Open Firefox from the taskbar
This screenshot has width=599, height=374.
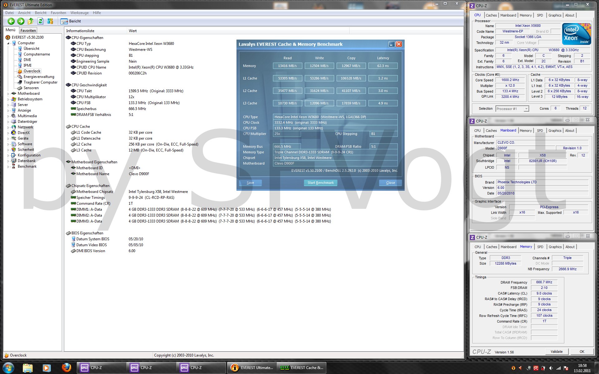66,368
